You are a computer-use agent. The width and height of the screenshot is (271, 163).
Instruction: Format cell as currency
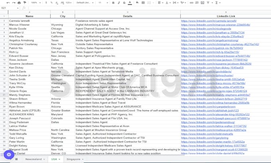click(x=46, y=3)
